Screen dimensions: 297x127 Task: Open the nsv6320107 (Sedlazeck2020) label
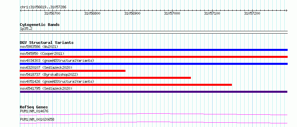click(46, 67)
